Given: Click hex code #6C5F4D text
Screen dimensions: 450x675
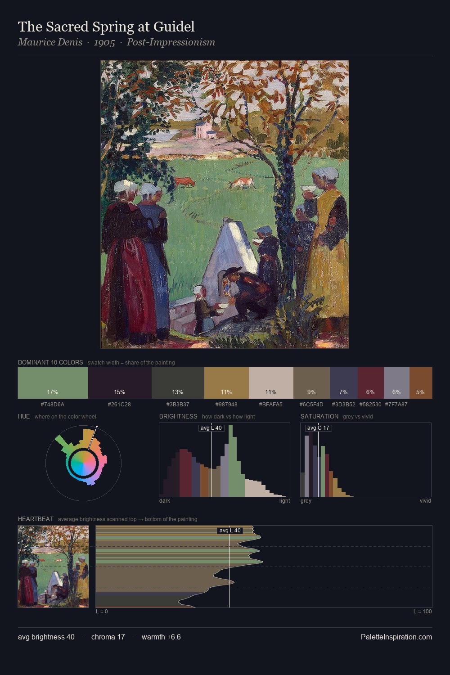Looking at the screenshot, I should click(311, 405).
